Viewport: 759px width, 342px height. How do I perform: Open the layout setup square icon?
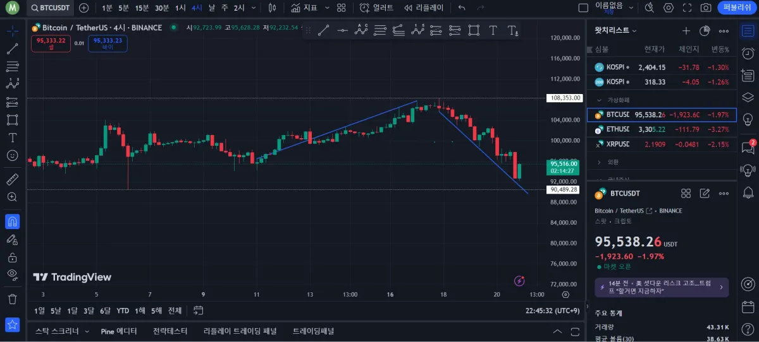click(583, 8)
